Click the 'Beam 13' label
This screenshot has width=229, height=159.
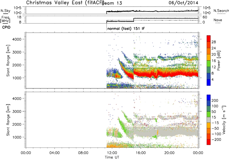(x=112, y=3)
